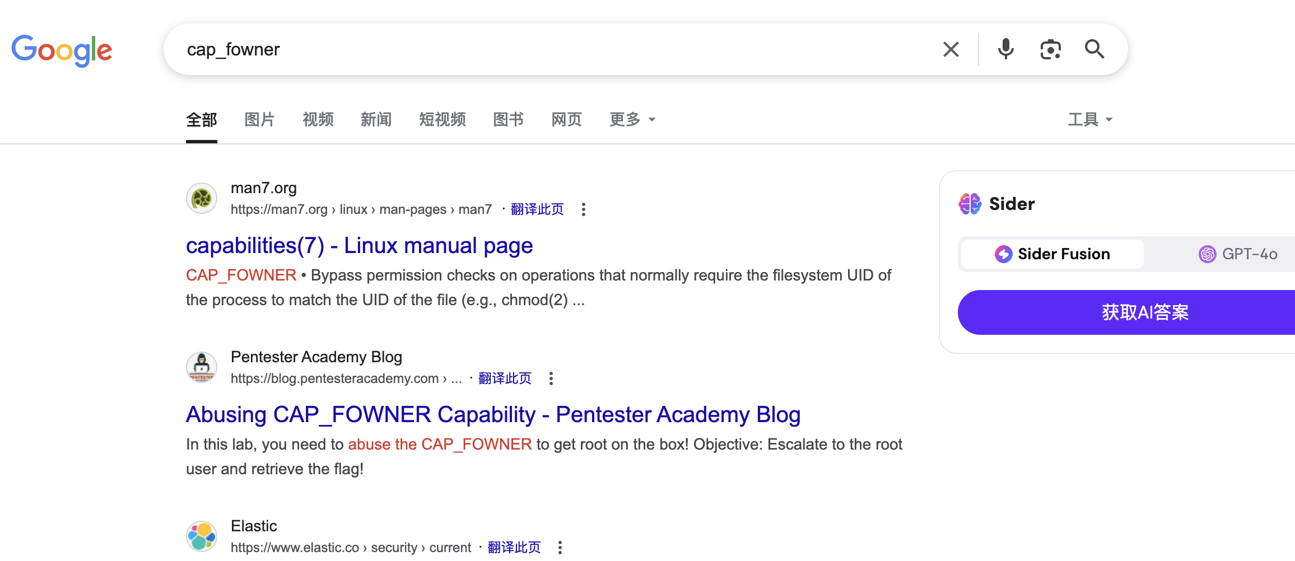Click the Google logo
This screenshot has height=561, width=1295.
[62, 50]
